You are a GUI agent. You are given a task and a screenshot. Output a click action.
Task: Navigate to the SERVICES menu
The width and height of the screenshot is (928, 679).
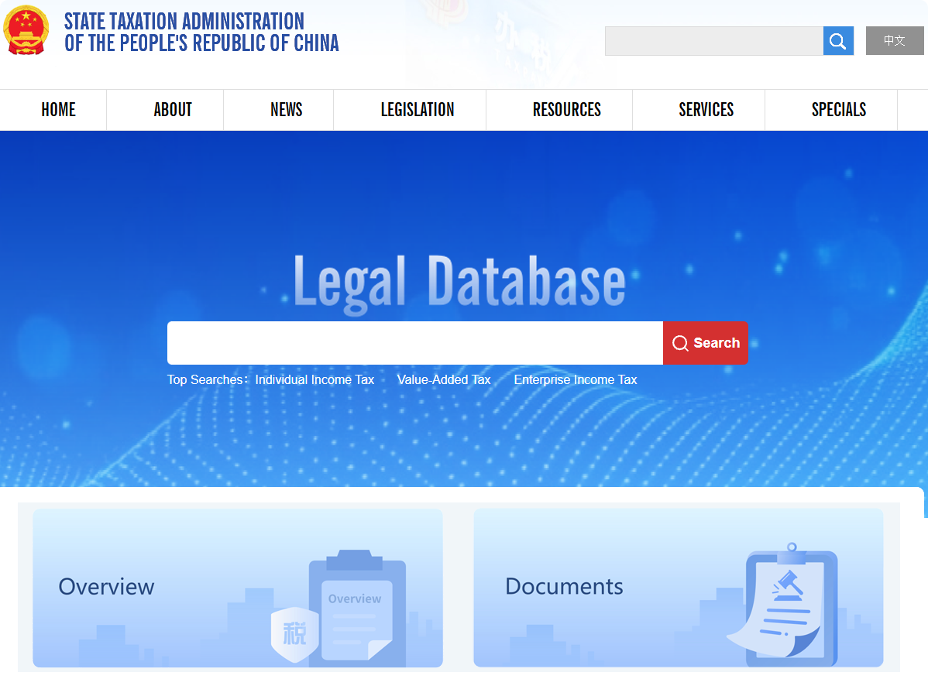pyautogui.click(x=706, y=110)
